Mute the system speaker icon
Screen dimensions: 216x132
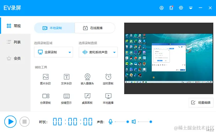click(134, 122)
